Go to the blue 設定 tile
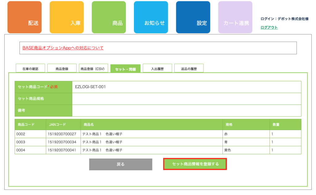The width and height of the screenshot is (316, 195). 193,17
